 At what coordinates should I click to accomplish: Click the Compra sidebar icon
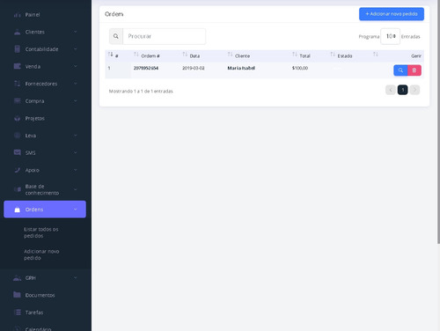[x=18, y=101]
